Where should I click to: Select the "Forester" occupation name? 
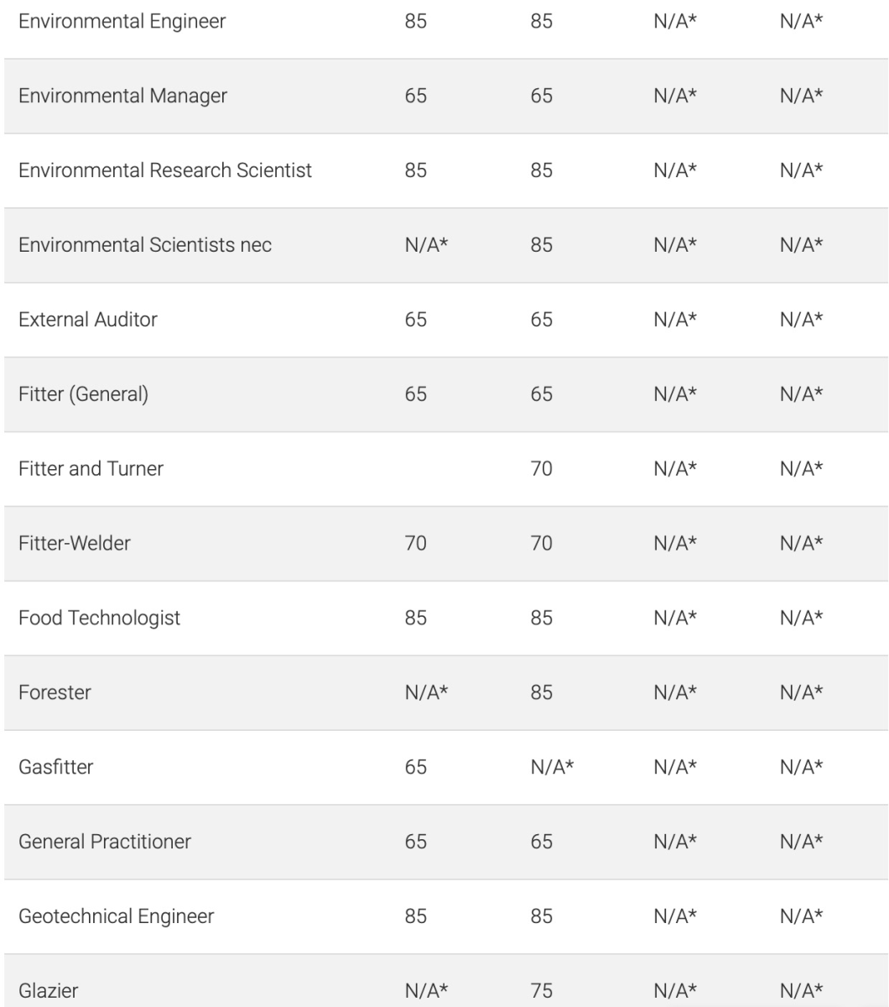click(x=55, y=692)
